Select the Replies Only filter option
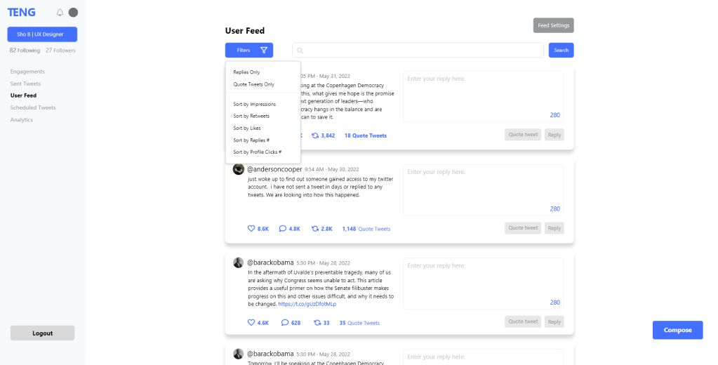This screenshot has width=718, height=365. point(246,72)
